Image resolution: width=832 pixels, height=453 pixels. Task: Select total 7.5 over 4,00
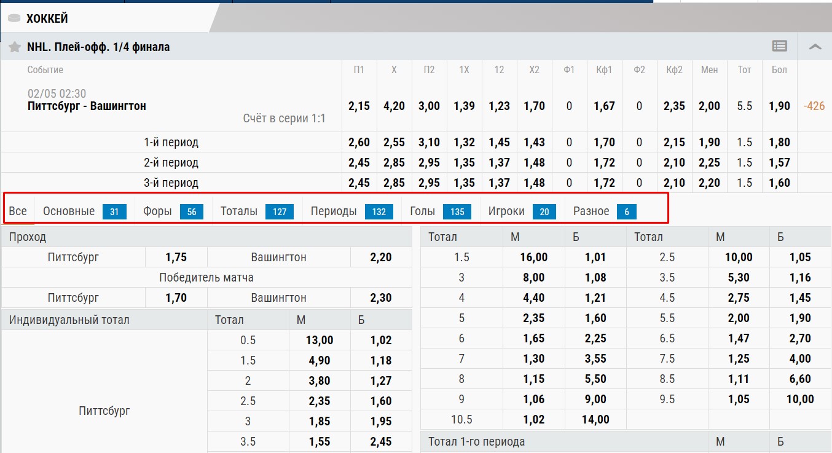pos(801,358)
